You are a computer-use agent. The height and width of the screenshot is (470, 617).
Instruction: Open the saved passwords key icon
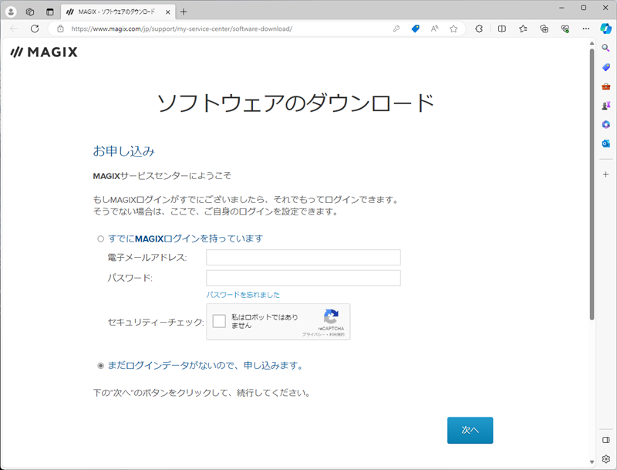[x=396, y=29]
